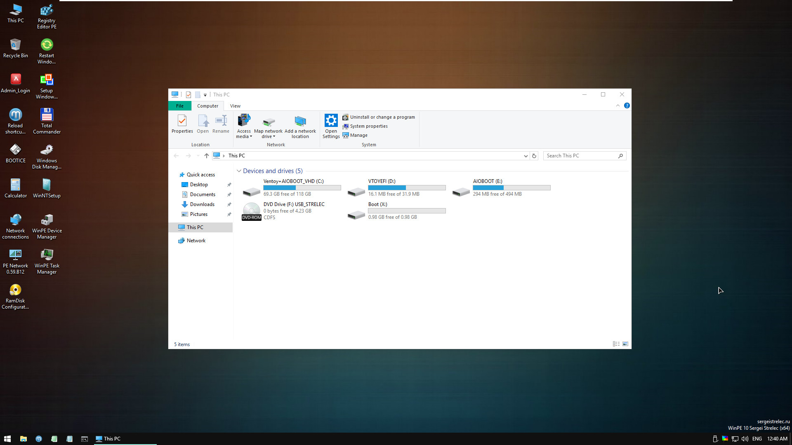Minimize the ribbon chevron

coord(618,105)
